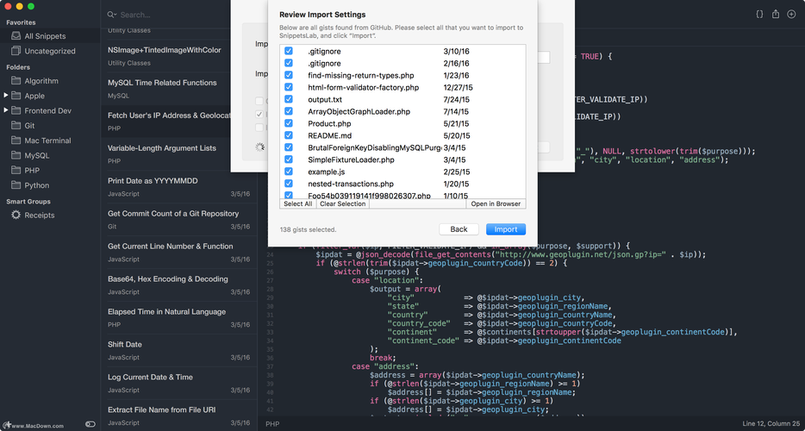Image resolution: width=805 pixels, height=431 pixels.
Task: Click the share toolbar icon
Action: point(775,15)
